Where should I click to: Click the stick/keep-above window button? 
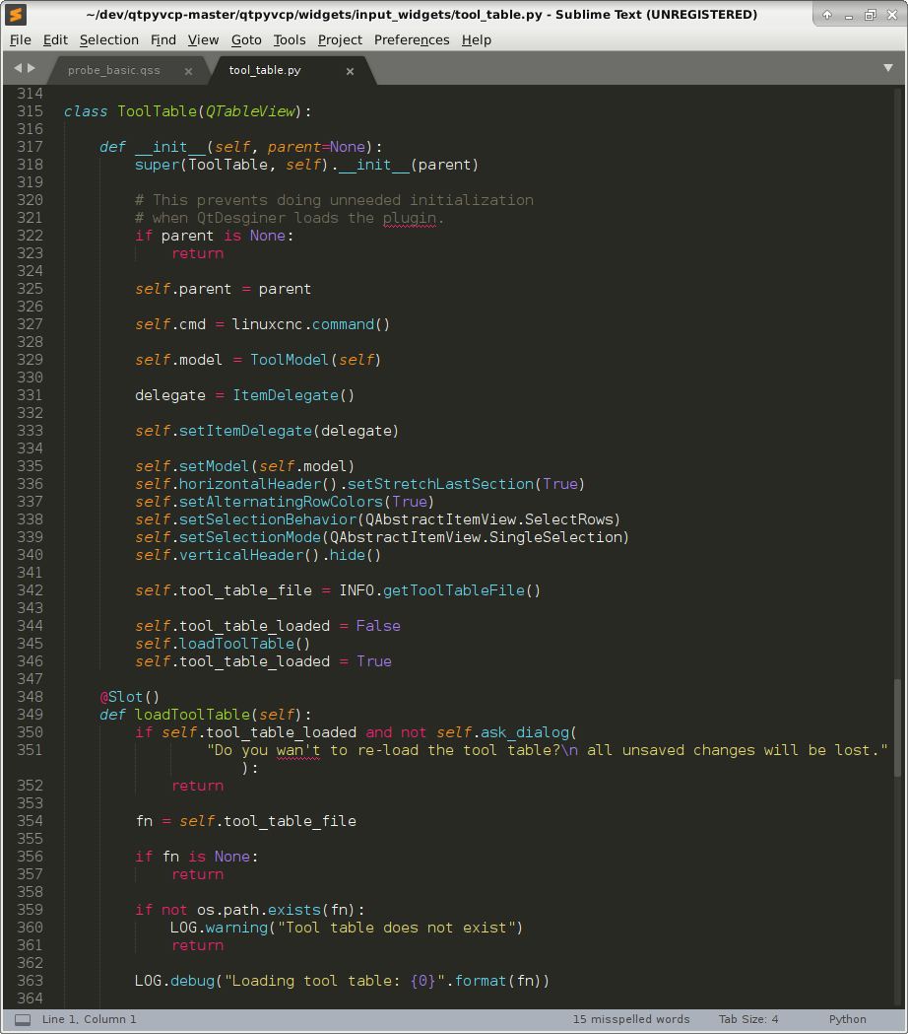(827, 15)
